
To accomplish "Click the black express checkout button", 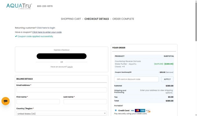I will 62,56.
